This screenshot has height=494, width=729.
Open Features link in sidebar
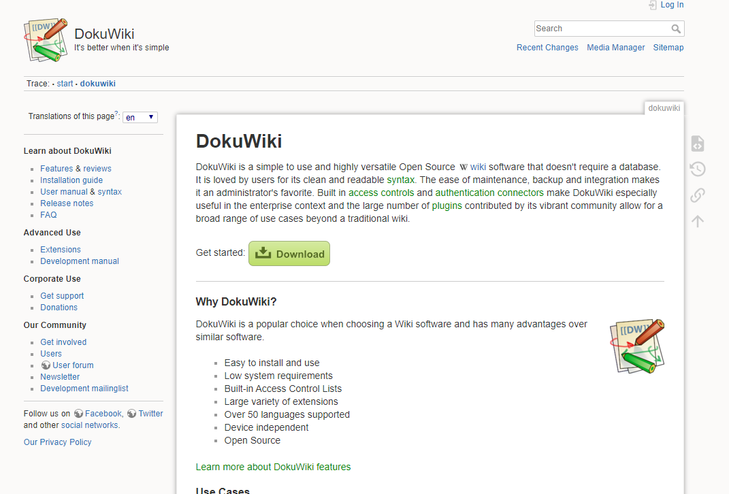56,169
